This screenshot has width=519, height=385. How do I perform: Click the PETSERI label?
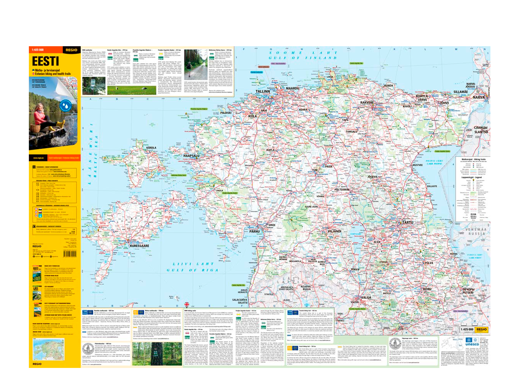[x=468, y=293]
